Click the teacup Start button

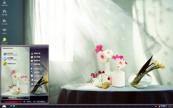point(4,106)
